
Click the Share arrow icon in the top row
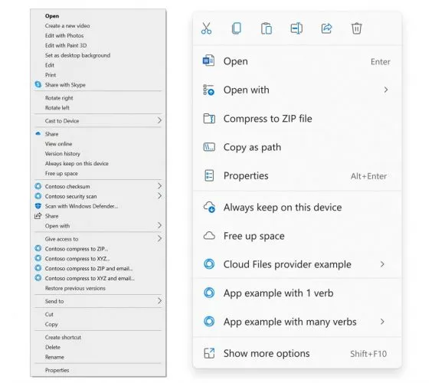(x=326, y=28)
